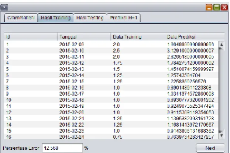Select date cell 2015-02-10

pos(72,51)
